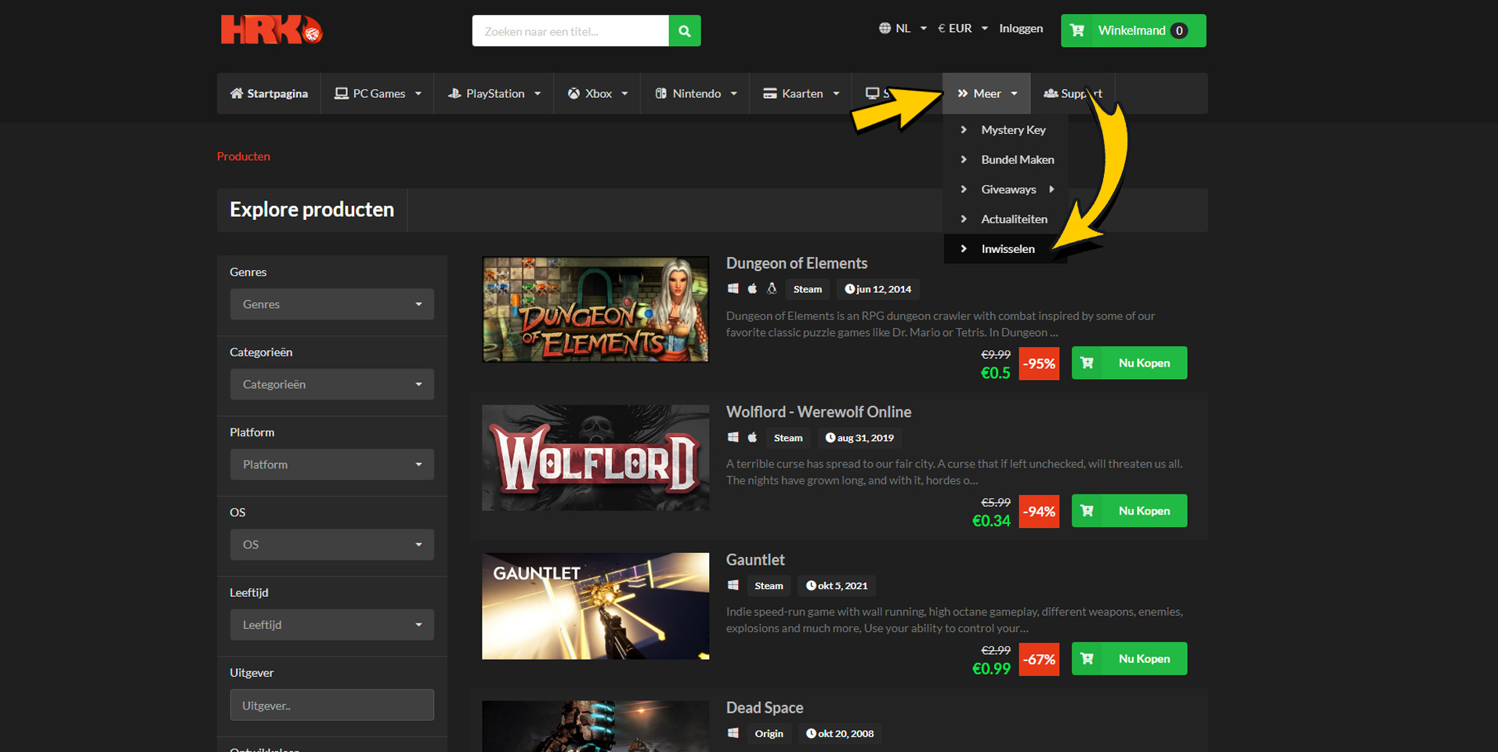
Task: Open the Winkelmand shopping cart
Action: (x=1132, y=31)
